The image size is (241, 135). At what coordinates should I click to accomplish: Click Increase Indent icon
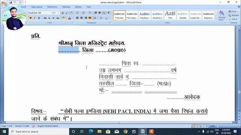(x=99, y=13)
